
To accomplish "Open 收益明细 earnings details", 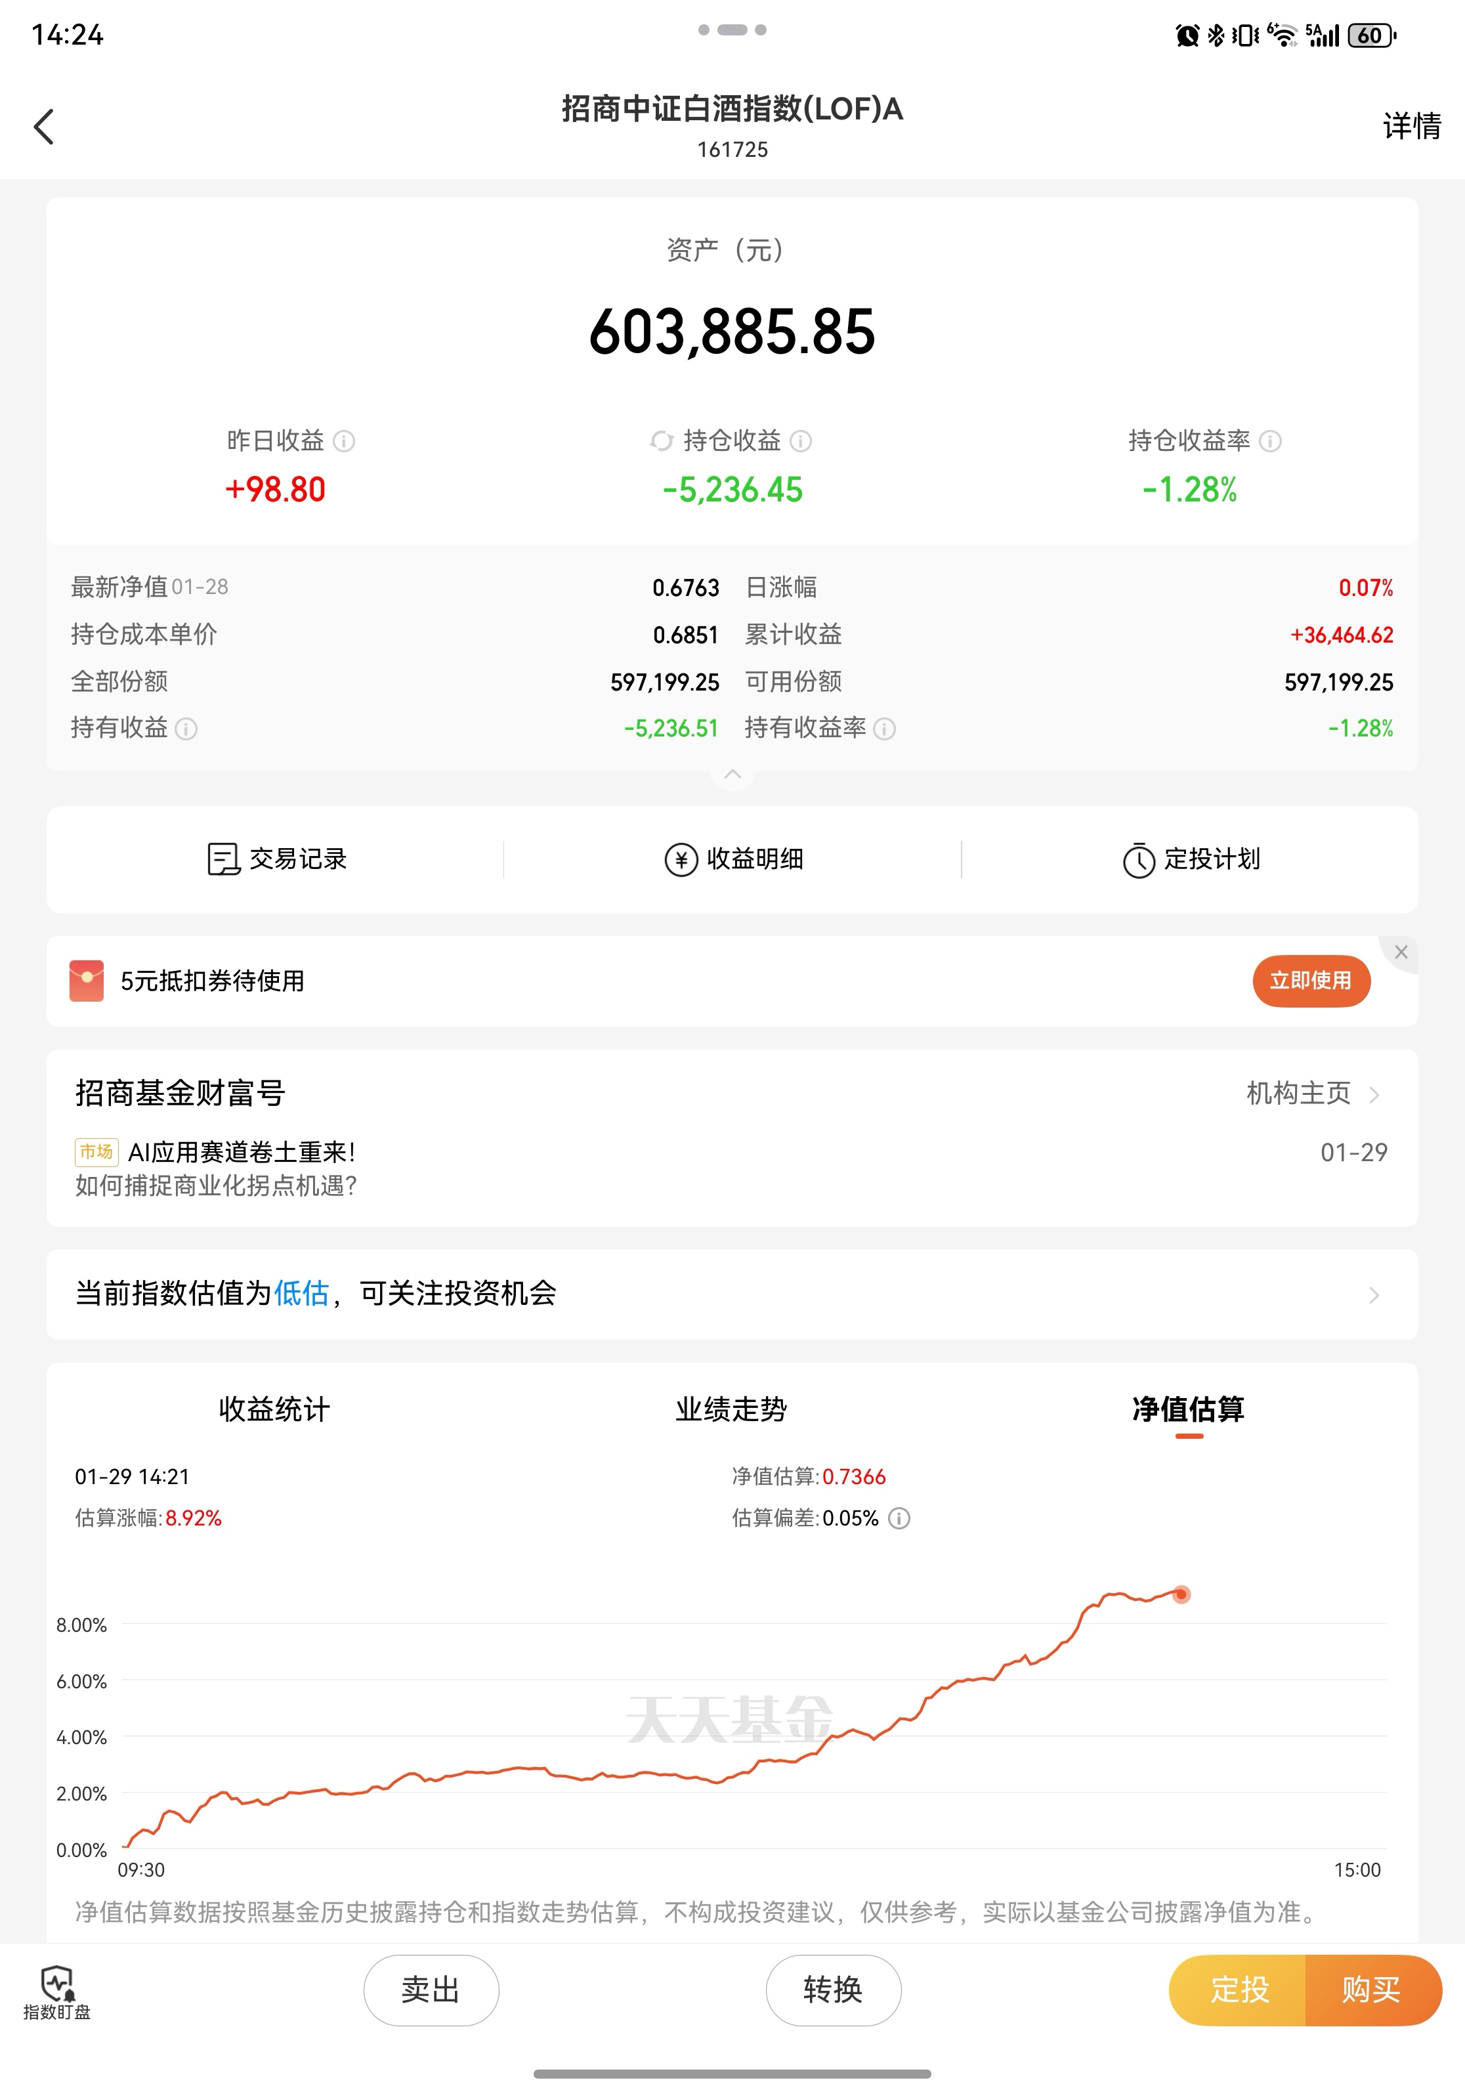I will (732, 859).
